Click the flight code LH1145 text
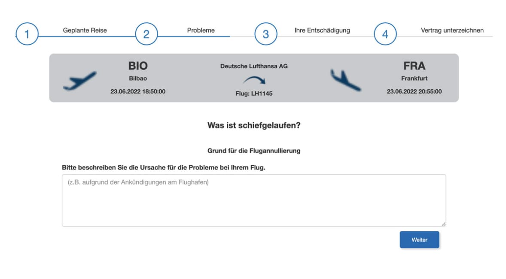The height and width of the screenshot is (279, 506). pyautogui.click(x=254, y=93)
